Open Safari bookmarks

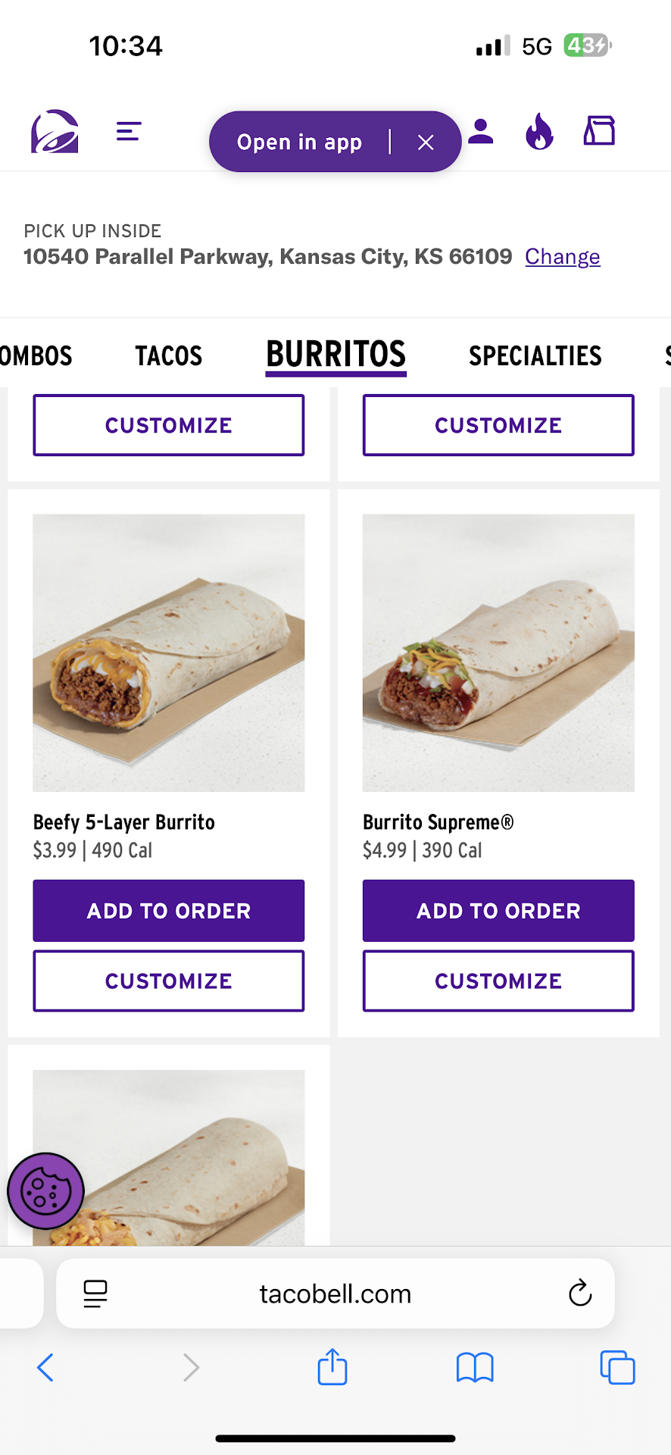pos(475,1368)
